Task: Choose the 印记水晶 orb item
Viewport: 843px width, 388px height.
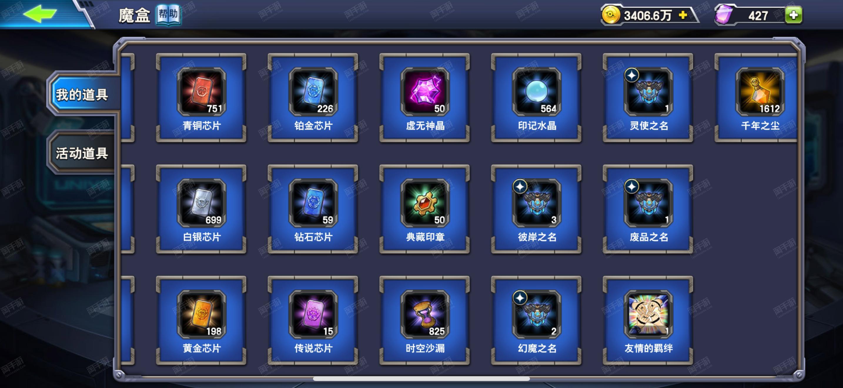Action: (x=536, y=98)
